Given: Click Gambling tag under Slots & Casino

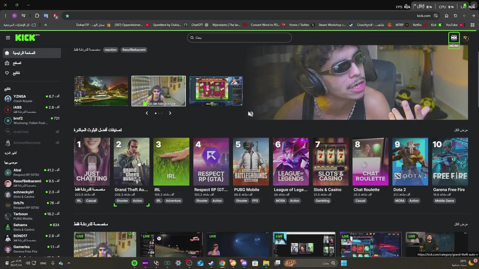Looking at the screenshot, I should click(x=323, y=201).
